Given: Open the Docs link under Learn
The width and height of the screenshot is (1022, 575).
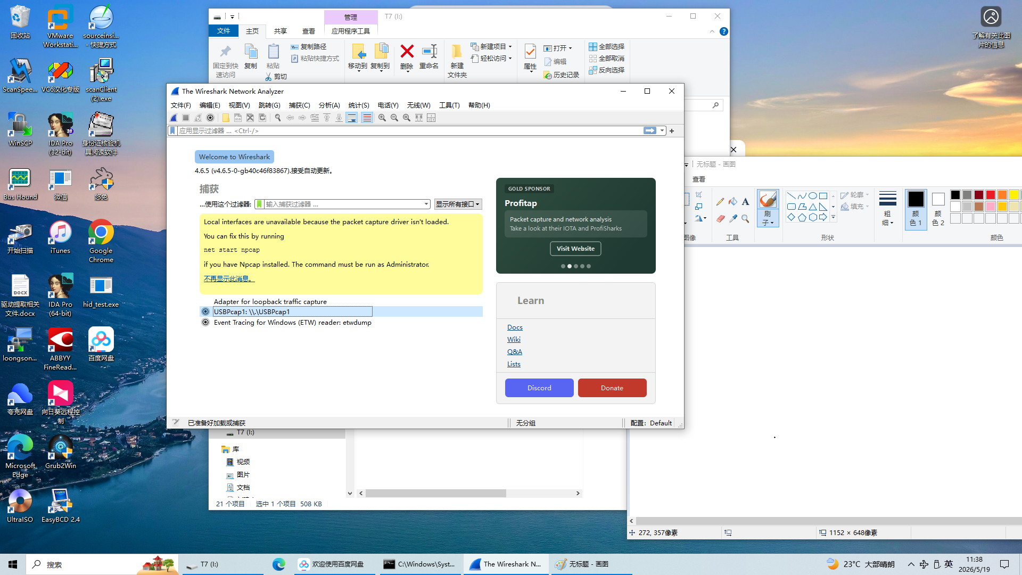Looking at the screenshot, I should click(x=515, y=327).
